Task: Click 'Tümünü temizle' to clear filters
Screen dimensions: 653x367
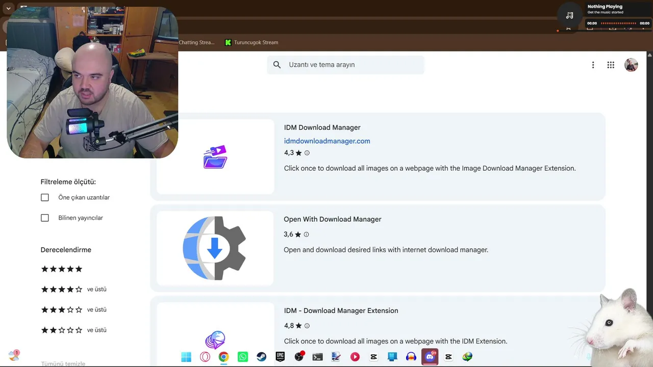Action: click(63, 363)
